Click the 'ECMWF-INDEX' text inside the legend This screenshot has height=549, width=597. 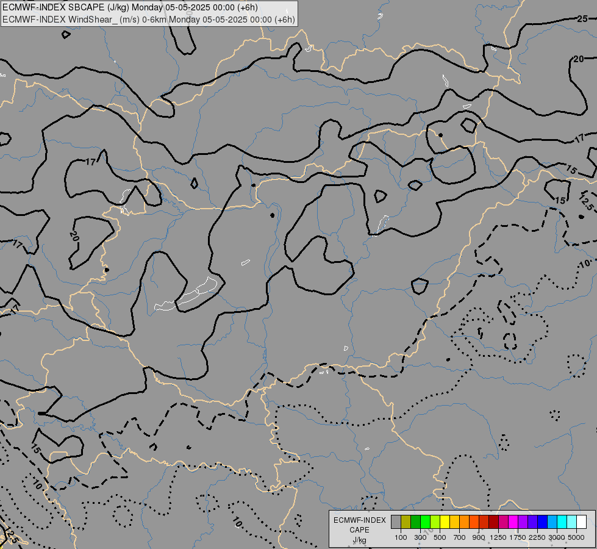[x=360, y=520]
